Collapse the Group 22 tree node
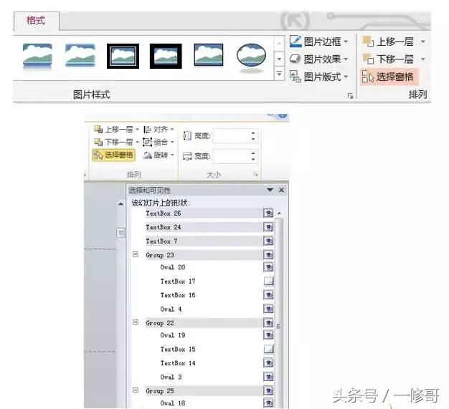The image size is (449, 409). pos(136,322)
